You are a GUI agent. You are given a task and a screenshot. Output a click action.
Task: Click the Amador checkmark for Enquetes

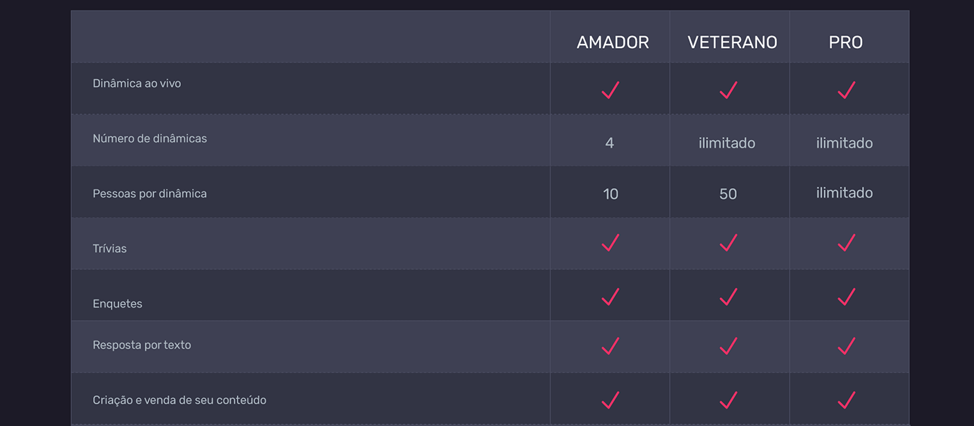[610, 297]
